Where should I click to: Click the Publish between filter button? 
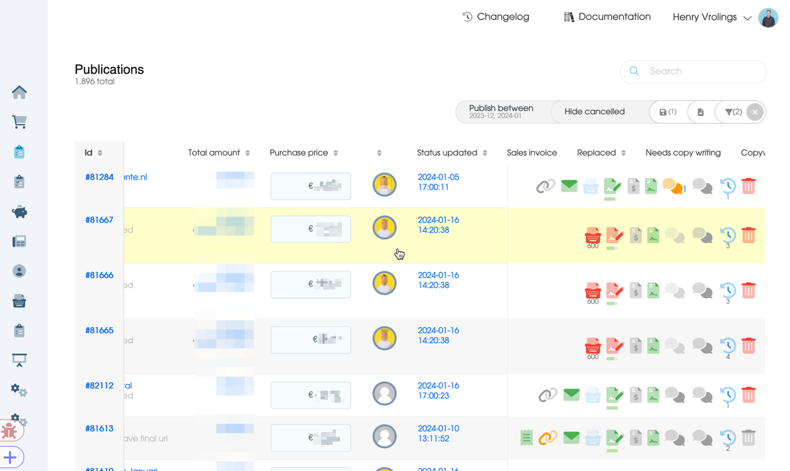tap(502, 112)
